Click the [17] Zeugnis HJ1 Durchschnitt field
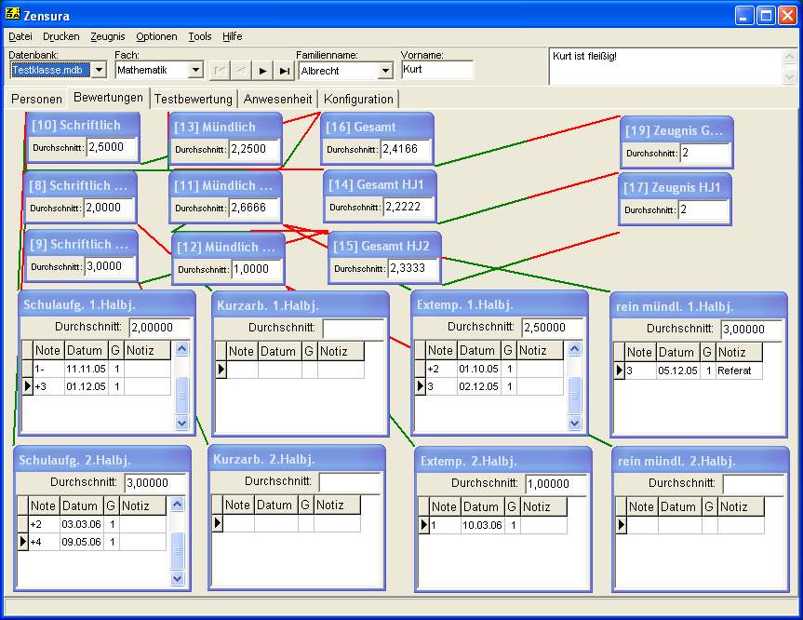Image resolution: width=803 pixels, height=620 pixels. pos(703,209)
